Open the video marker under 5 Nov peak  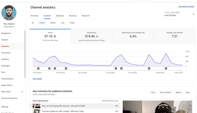coord(149,69)
